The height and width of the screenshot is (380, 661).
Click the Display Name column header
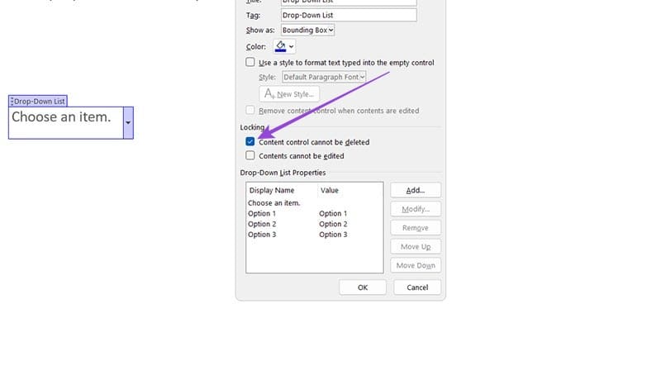272,191
